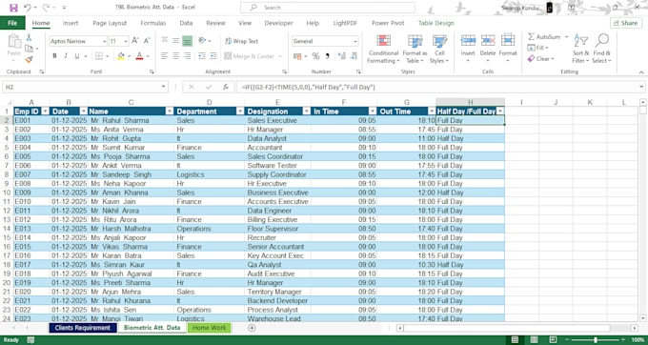This screenshot has height=345, width=648.
Task: Add a new sheet with plus icon
Action: click(x=252, y=328)
